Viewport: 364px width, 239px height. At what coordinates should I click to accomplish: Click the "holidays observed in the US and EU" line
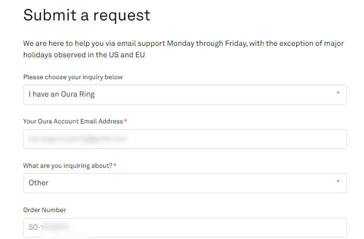click(x=84, y=55)
